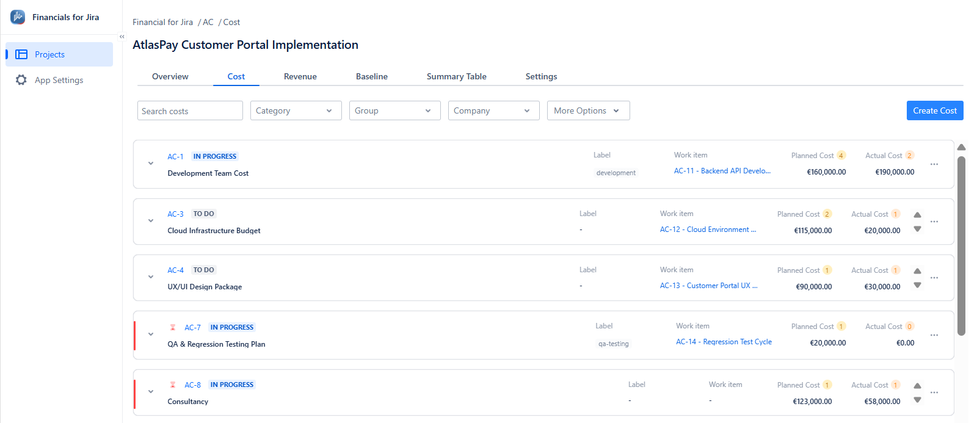Open the more menu for AC-4 row
This screenshot has width=977, height=423.
tap(934, 278)
